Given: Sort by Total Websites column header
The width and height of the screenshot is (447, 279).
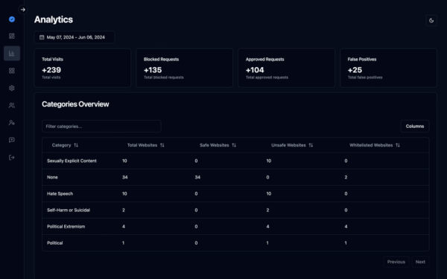Looking at the screenshot, I should click(x=146, y=145).
